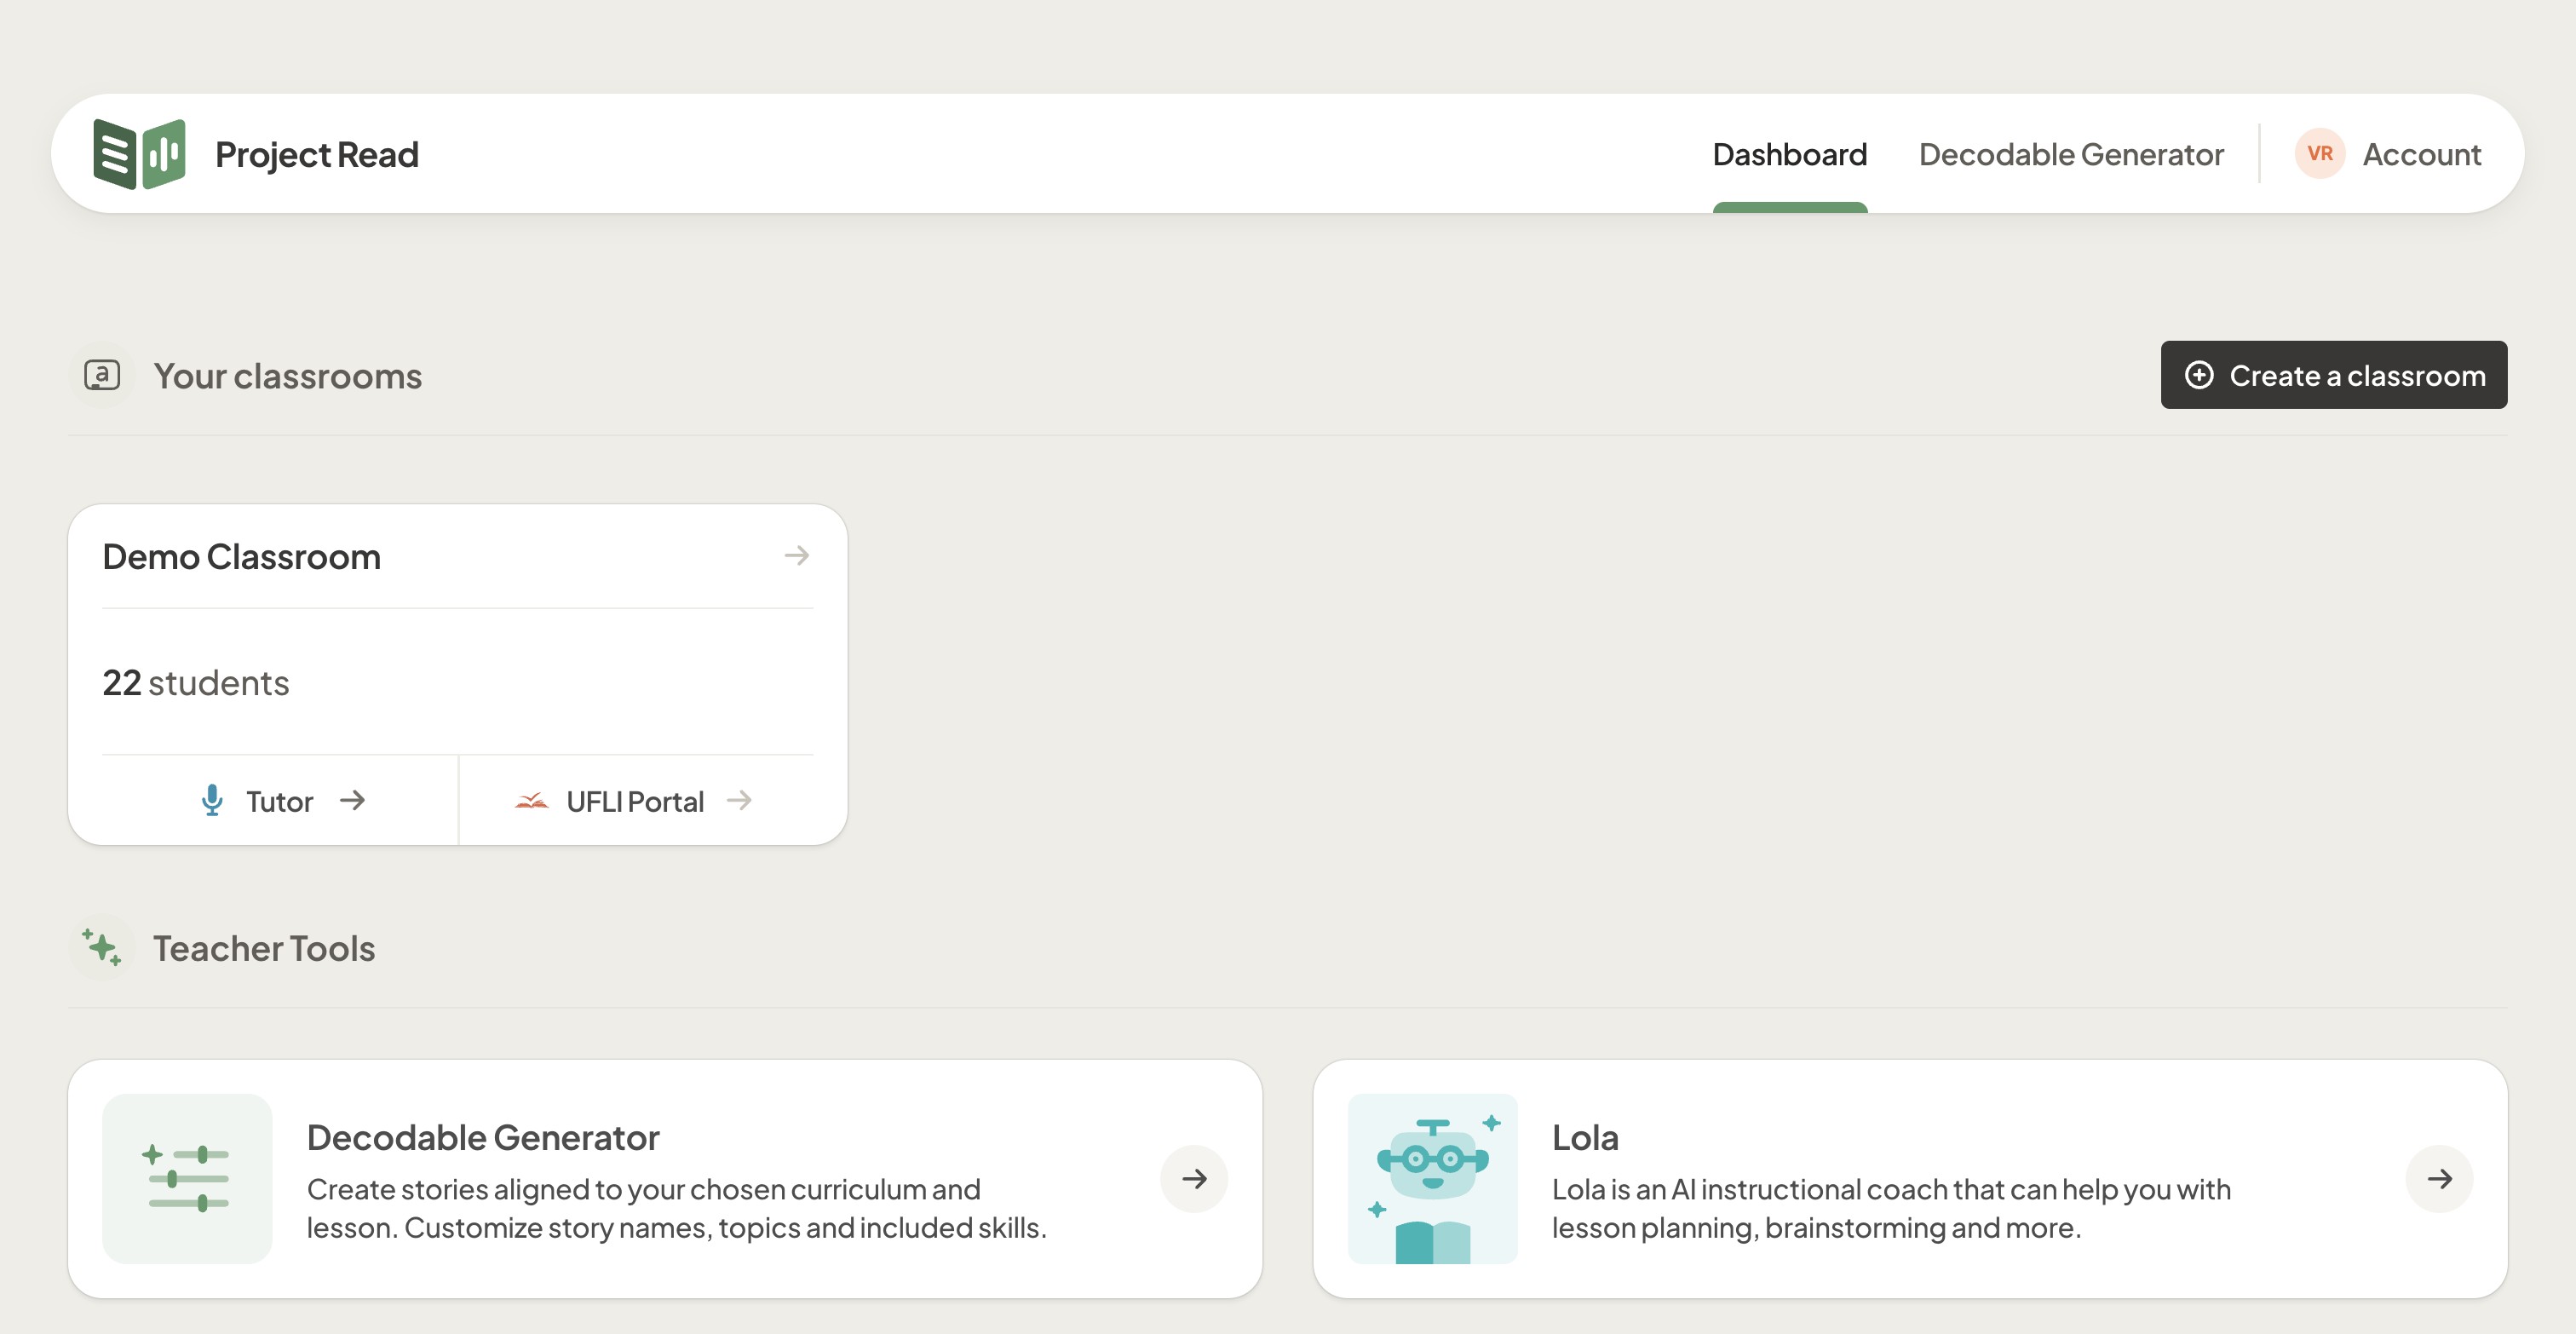Click the Decodable Generator sliders thumbnail
2576x1334 pixels.
(x=187, y=1178)
